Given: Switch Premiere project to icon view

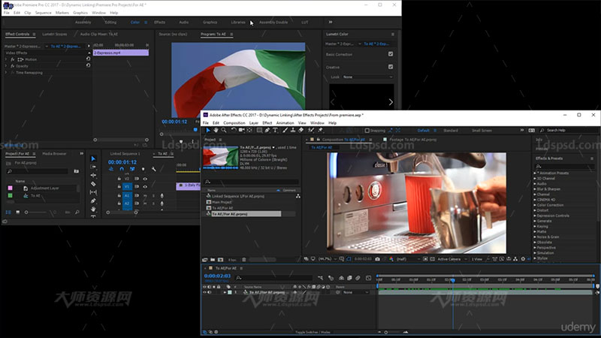Looking at the screenshot, I should 17,212.
